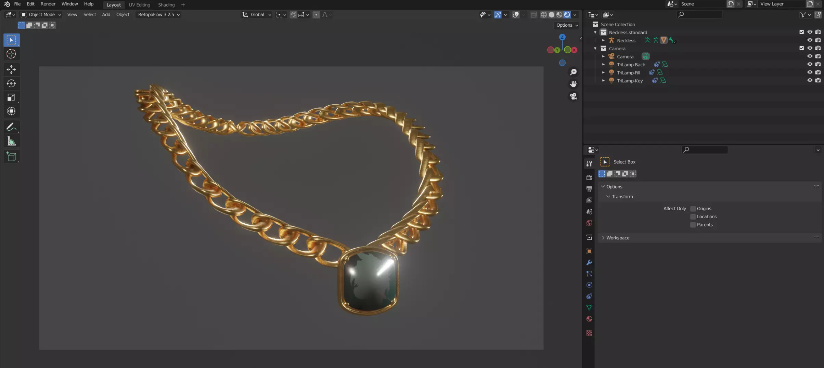Select the Select Box tool in the toolbar
This screenshot has width=824, height=368.
coord(11,40)
